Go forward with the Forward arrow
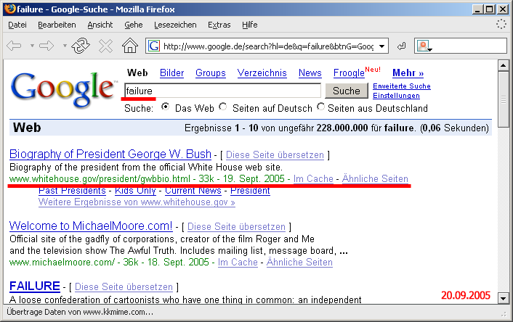Image resolution: width=513 pixels, height=322 pixels. (47, 46)
